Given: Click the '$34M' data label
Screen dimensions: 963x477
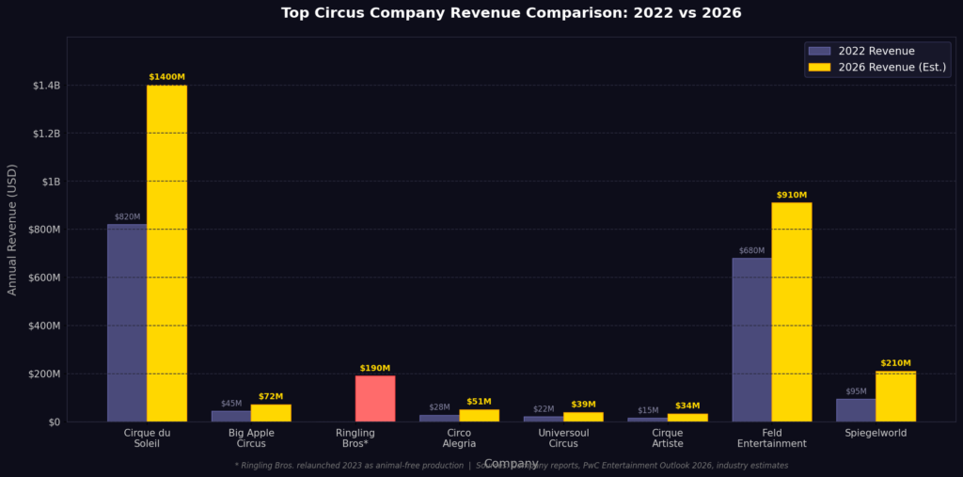Looking at the screenshot, I should tap(687, 405).
